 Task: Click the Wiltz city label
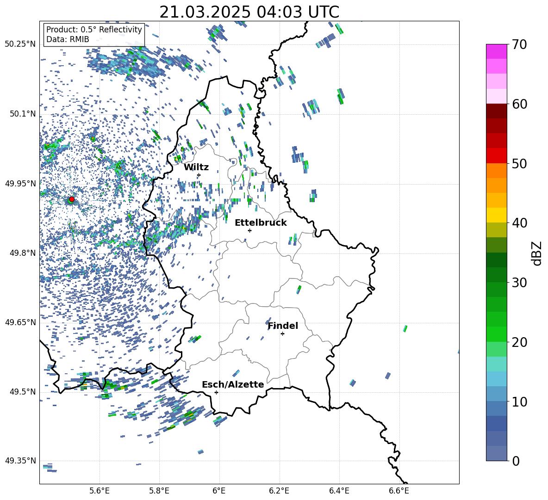[196, 167]
